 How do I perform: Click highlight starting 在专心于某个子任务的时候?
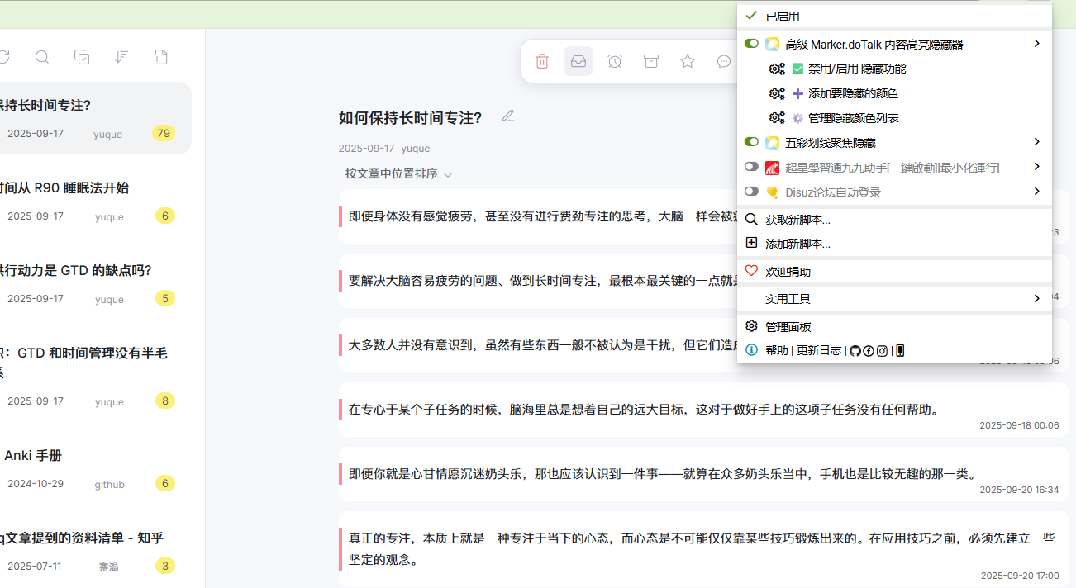click(x=703, y=410)
